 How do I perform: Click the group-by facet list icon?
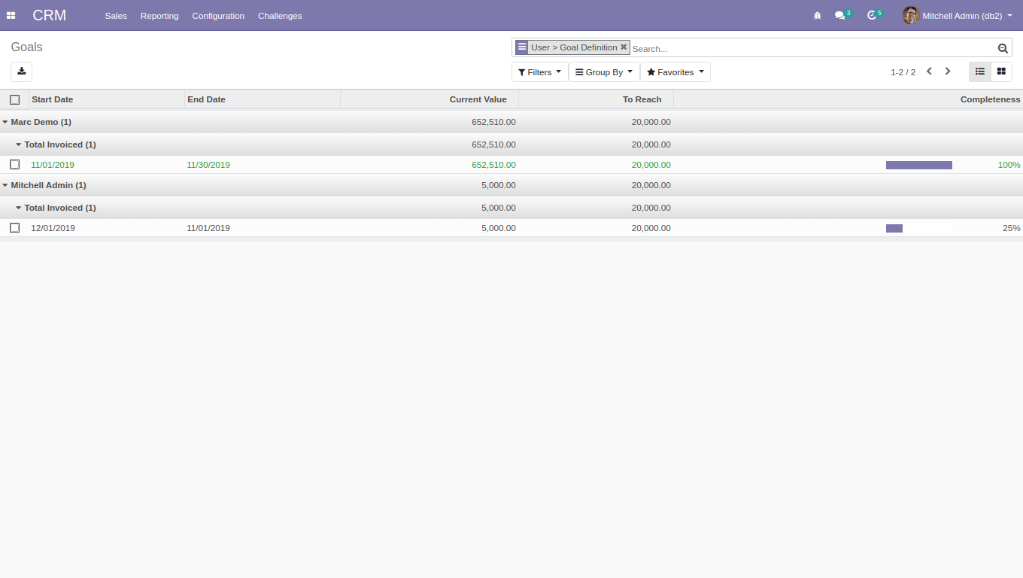[522, 47]
